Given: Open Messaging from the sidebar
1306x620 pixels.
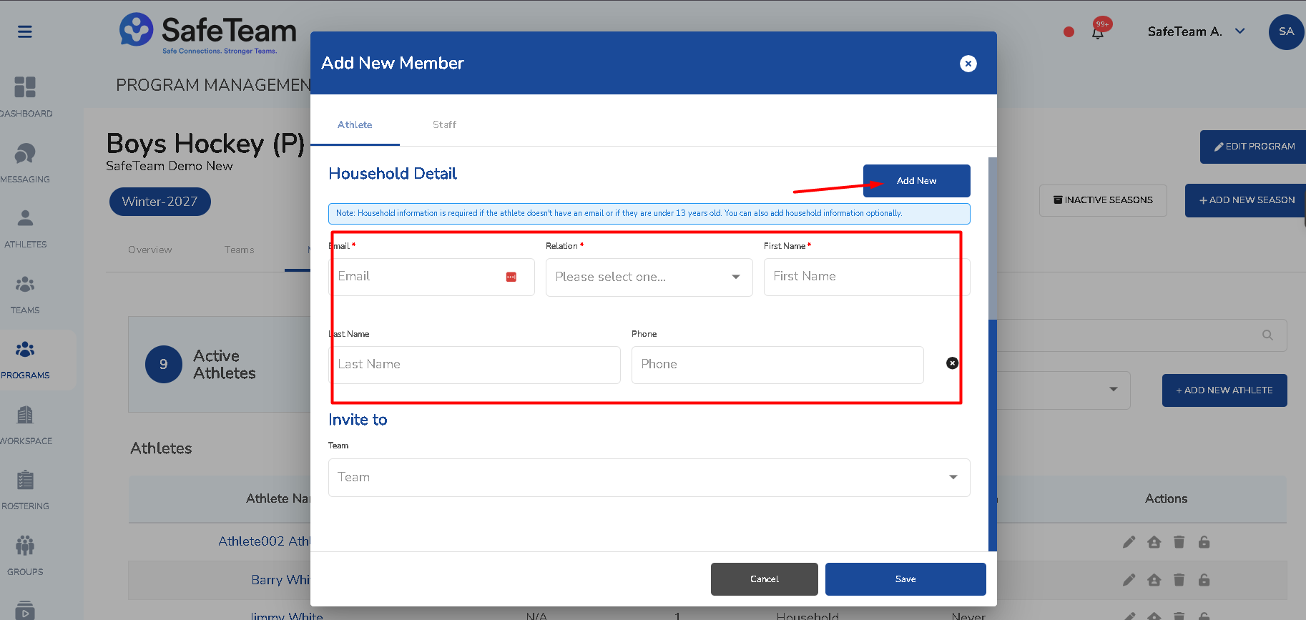Looking at the screenshot, I should point(25,163).
